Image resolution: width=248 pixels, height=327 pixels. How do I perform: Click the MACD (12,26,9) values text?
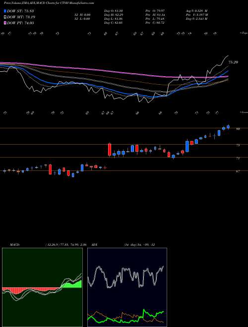(66, 245)
